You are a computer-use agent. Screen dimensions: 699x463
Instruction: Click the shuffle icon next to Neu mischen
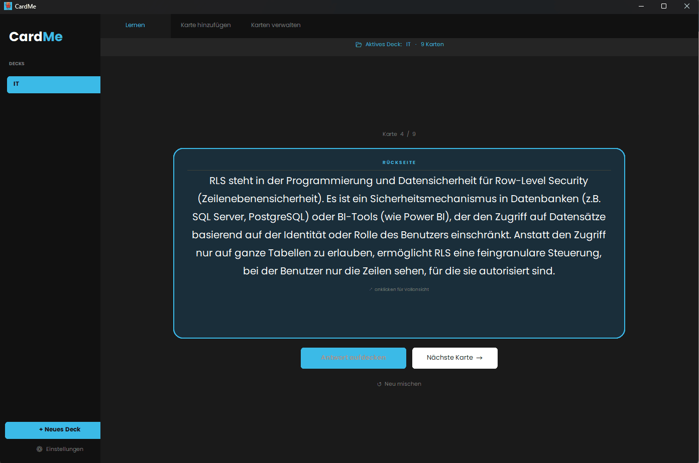(x=379, y=384)
